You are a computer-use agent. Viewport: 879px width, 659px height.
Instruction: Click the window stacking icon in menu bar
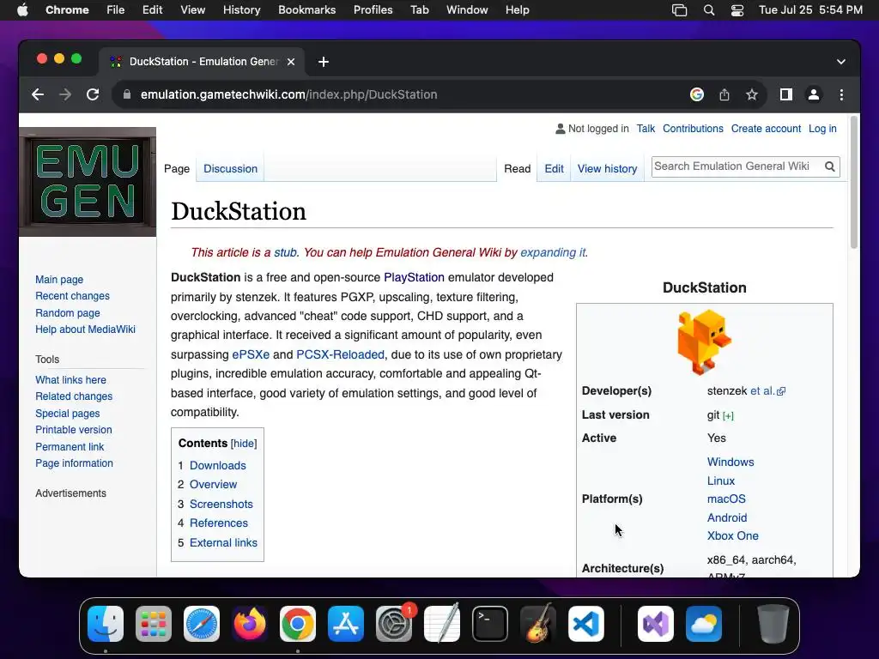click(680, 10)
